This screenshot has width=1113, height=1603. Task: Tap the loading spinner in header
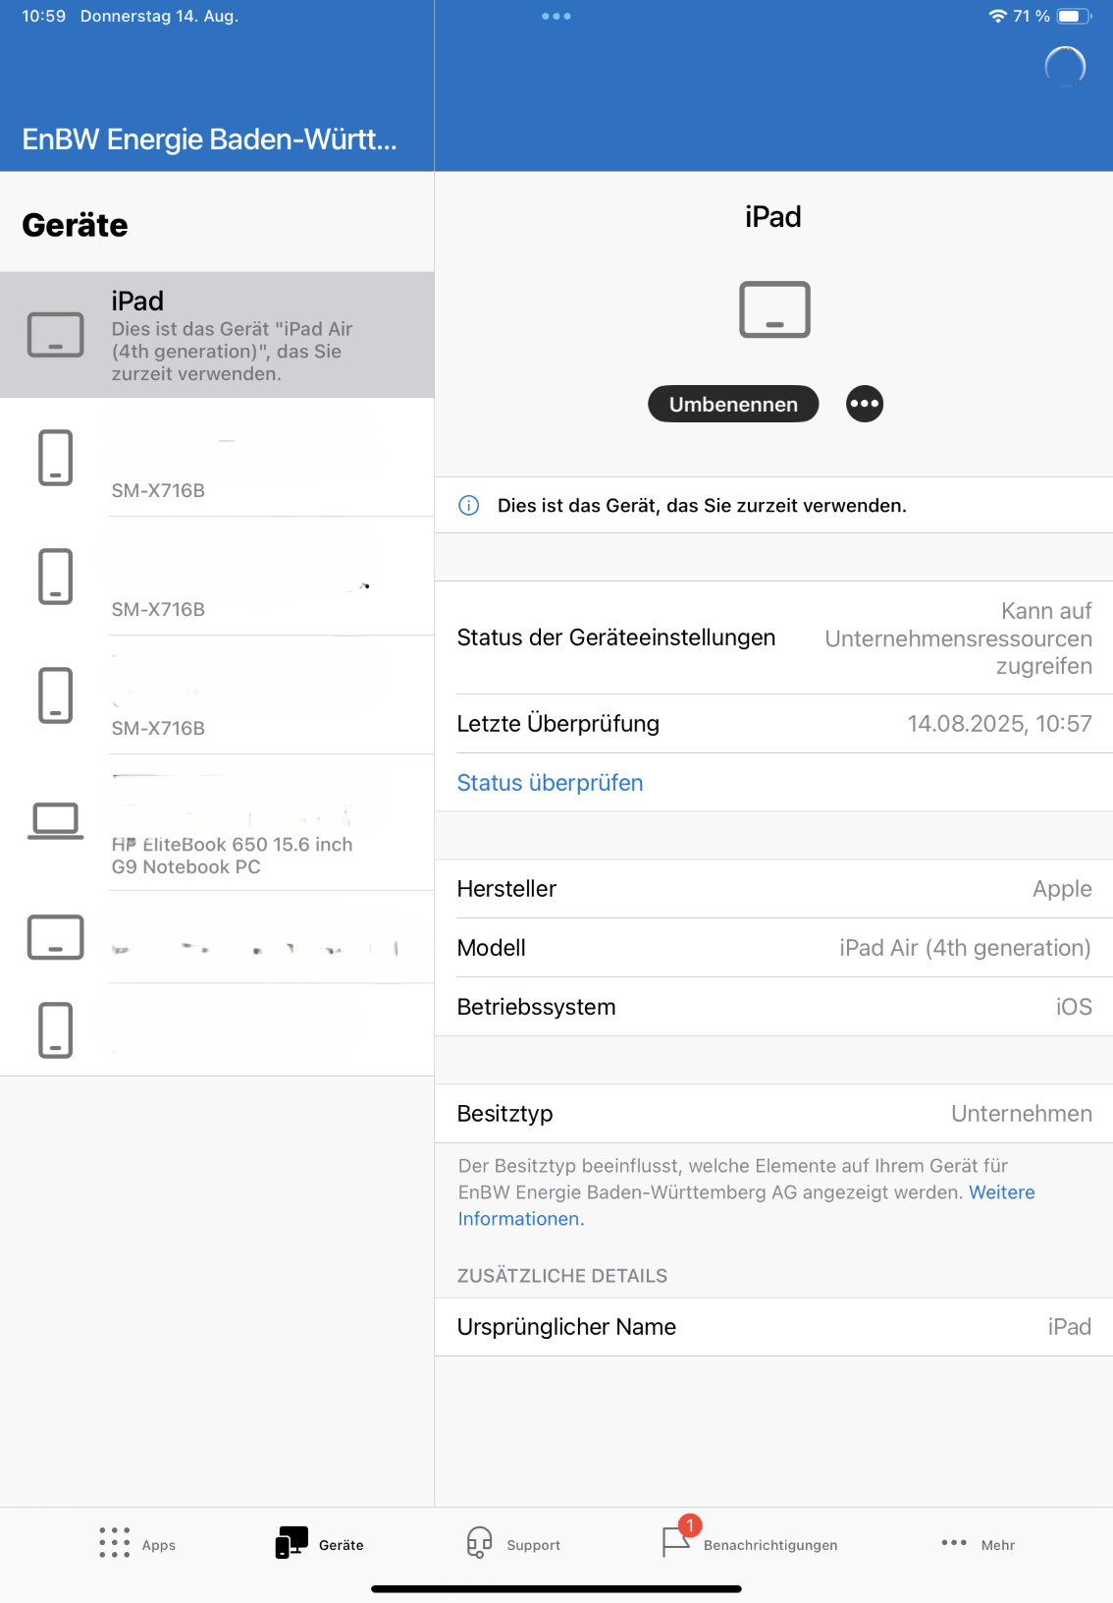pyautogui.click(x=1066, y=67)
